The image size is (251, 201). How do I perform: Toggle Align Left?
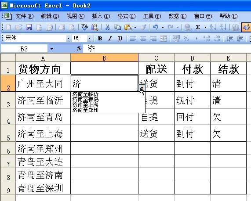[133, 39]
